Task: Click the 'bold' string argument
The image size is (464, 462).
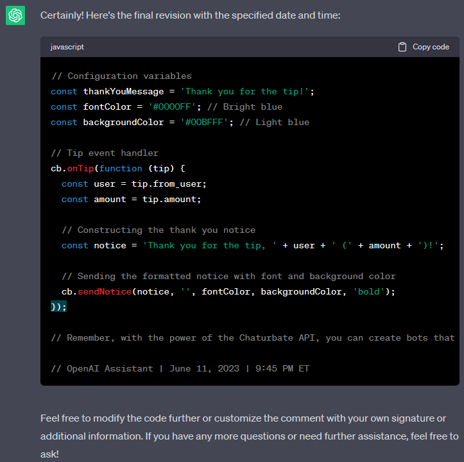Action: point(369,291)
